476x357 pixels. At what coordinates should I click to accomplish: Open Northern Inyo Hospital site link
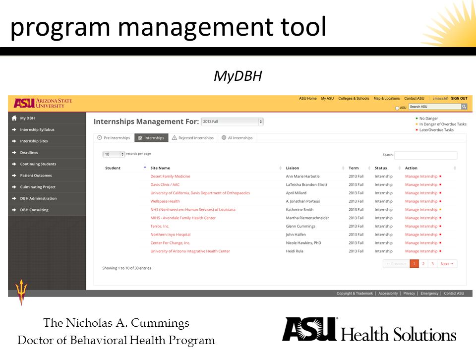tap(170, 235)
